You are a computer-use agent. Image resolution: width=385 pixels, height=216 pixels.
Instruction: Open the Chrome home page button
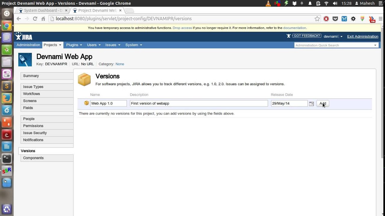click(43, 19)
